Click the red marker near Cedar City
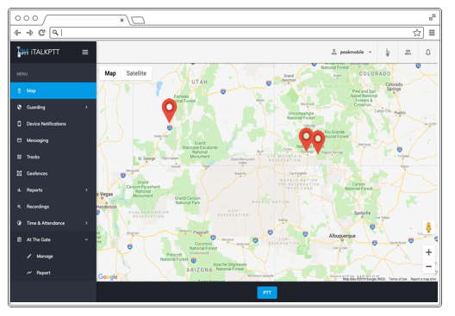The width and height of the screenshot is (455, 316). coord(169,110)
